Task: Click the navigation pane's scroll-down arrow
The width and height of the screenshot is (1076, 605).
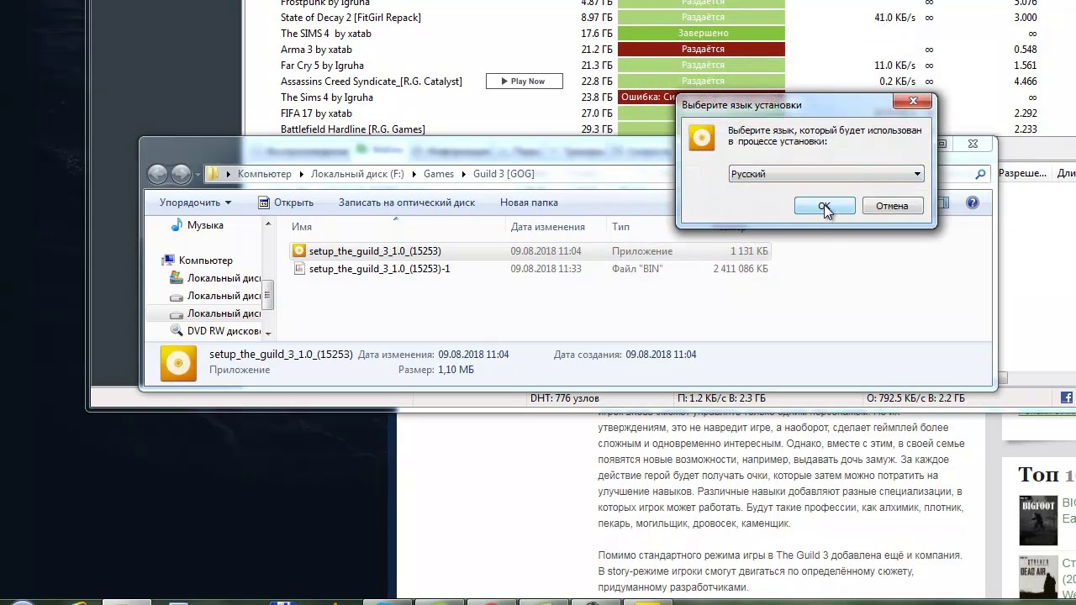Action: point(268,334)
